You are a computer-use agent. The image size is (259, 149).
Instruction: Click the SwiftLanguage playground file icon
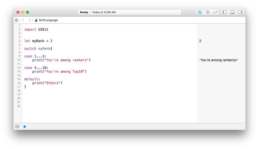click(x=36, y=20)
